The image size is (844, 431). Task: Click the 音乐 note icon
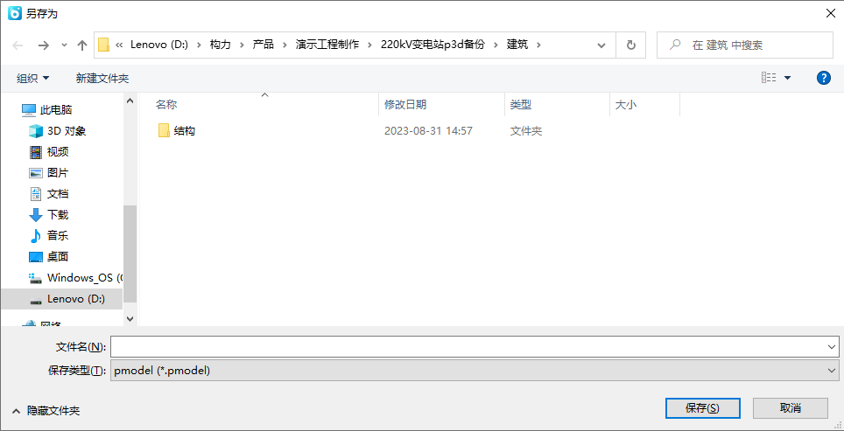click(x=36, y=235)
